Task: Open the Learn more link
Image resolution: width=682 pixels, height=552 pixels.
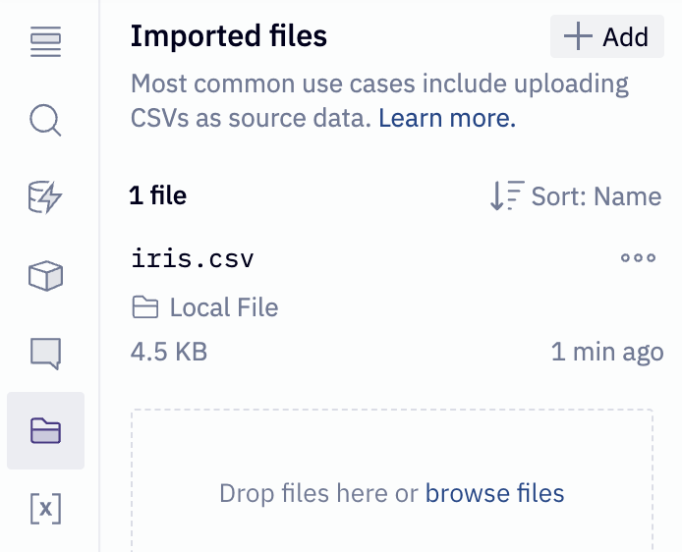Action: [x=446, y=120]
